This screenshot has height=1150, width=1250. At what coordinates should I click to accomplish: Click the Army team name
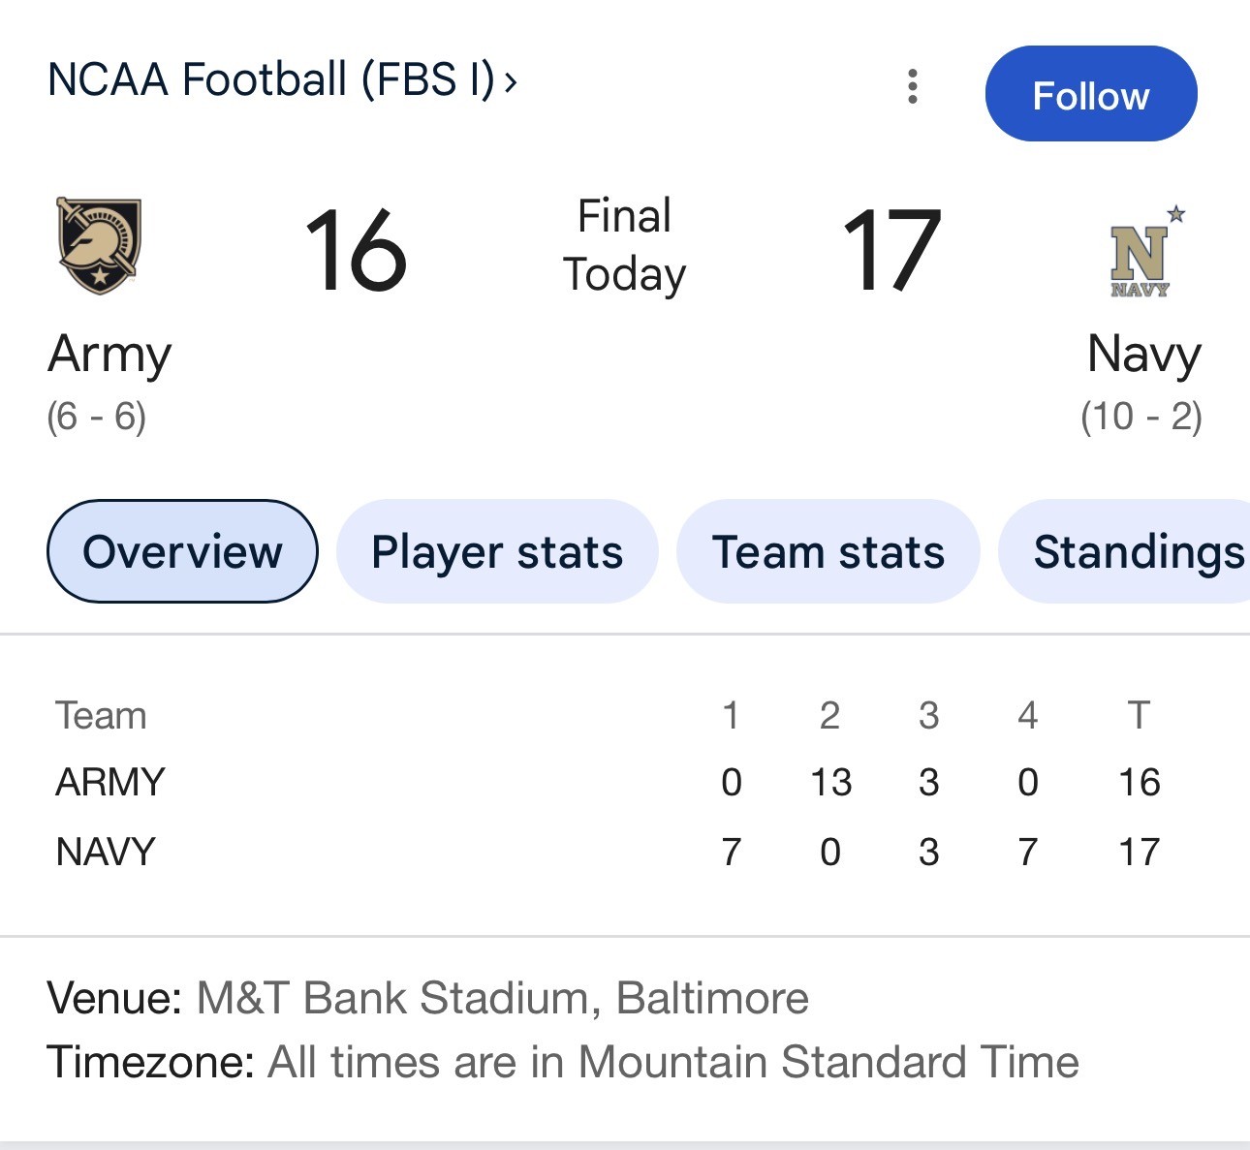109,354
